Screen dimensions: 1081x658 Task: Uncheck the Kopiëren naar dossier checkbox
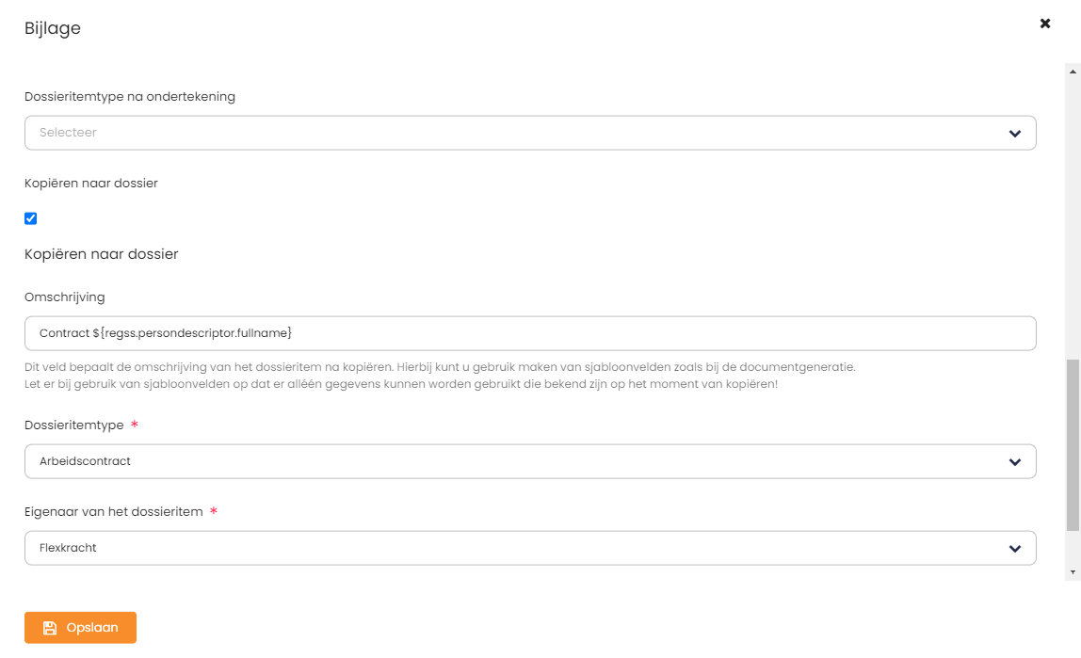coord(30,218)
